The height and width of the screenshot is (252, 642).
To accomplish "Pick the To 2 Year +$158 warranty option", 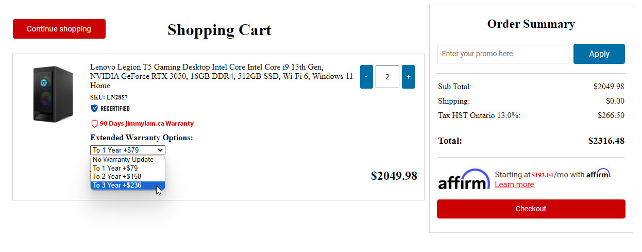I will (x=117, y=177).
